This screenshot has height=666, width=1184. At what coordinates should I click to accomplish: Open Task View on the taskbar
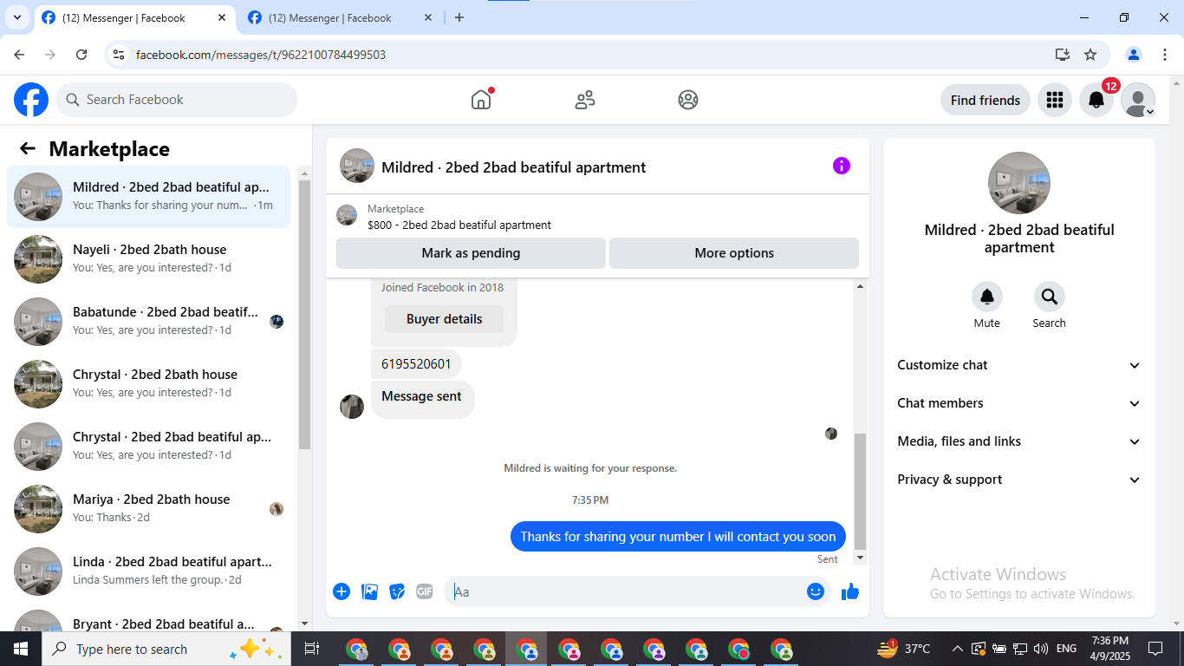[312, 649]
